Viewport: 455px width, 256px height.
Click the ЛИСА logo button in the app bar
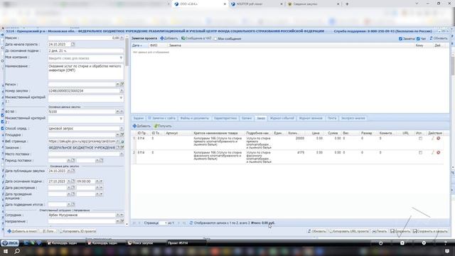[x=10, y=243]
